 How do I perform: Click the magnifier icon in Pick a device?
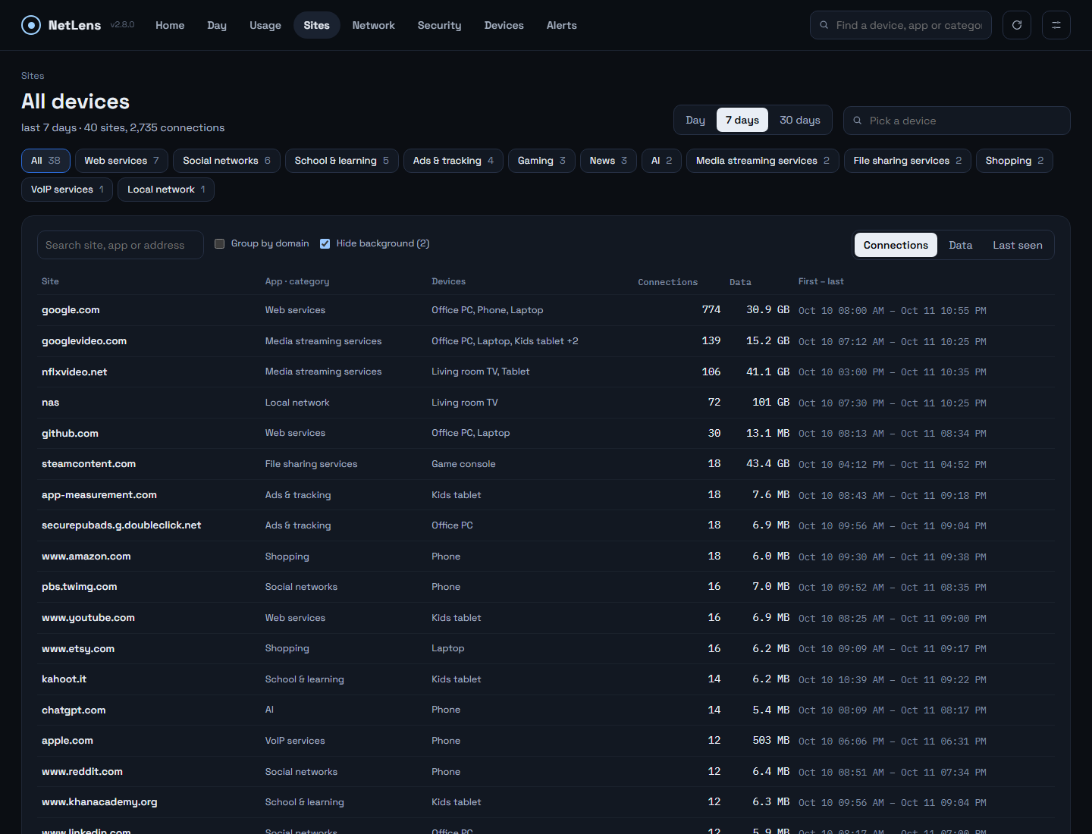pos(858,121)
